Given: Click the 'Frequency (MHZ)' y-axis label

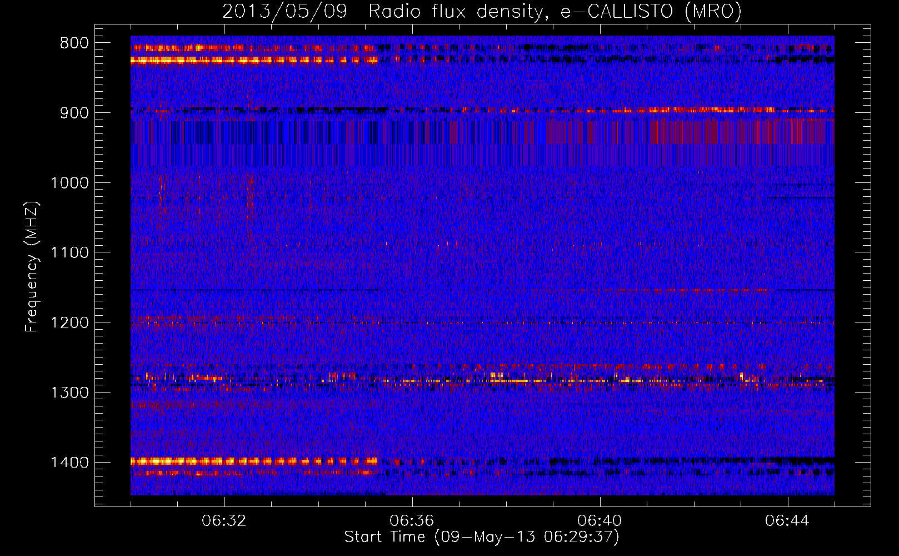Looking at the screenshot, I should click(x=32, y=267).
